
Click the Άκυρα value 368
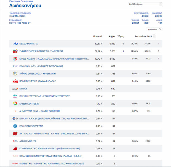(146, 23)
